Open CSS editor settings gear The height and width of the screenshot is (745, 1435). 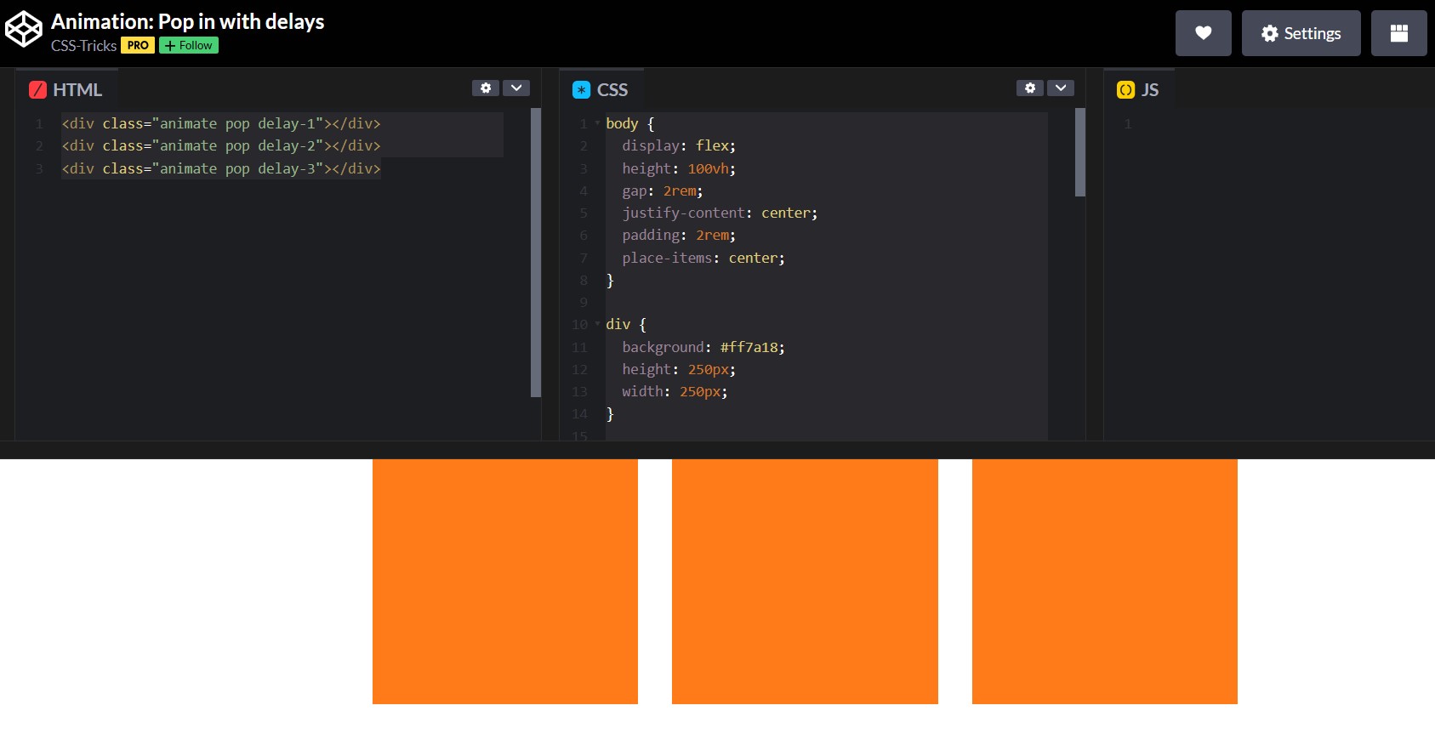[x=1030, y=88]
